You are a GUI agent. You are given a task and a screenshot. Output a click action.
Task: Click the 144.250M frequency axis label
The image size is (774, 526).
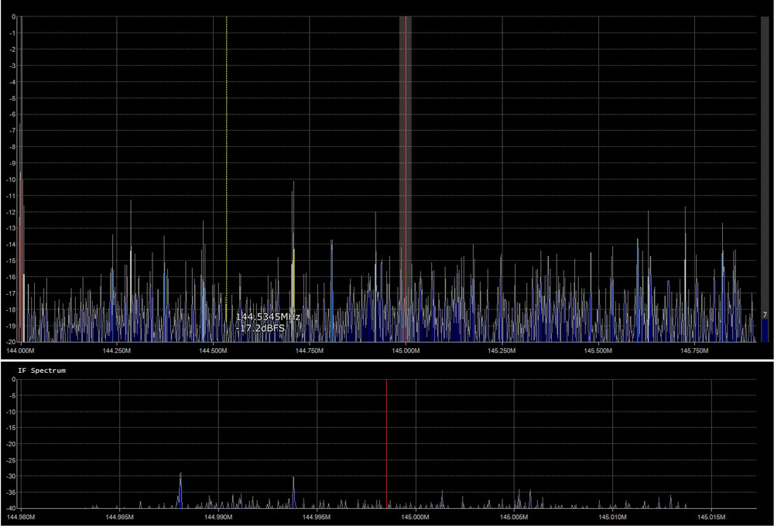point(116,350)
